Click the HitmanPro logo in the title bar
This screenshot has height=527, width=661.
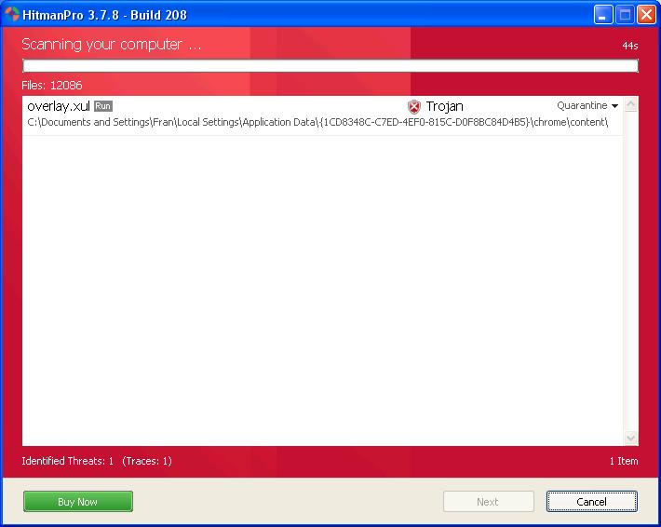12,14
